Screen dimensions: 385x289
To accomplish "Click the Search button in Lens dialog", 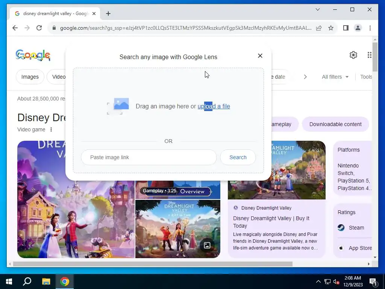I will coord(238,157).
